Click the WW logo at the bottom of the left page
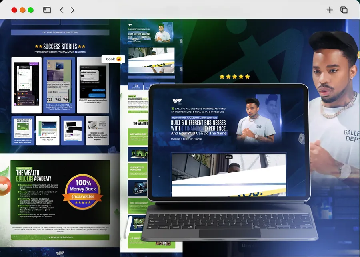360x257 pixels. click(60, 253)
